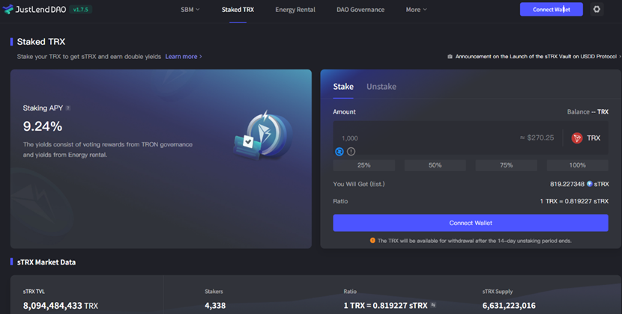The width and height of the screenshot is (622, 314).
Task: Choose the 100% amount button
Action: coord(577,165)
